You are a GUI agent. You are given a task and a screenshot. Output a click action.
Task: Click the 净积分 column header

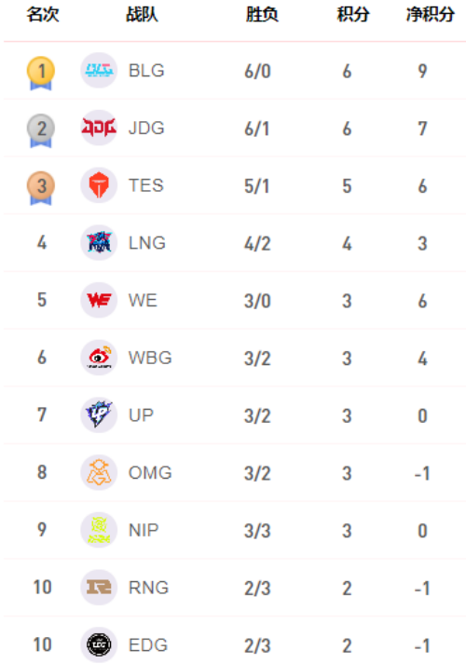(431, 15)
